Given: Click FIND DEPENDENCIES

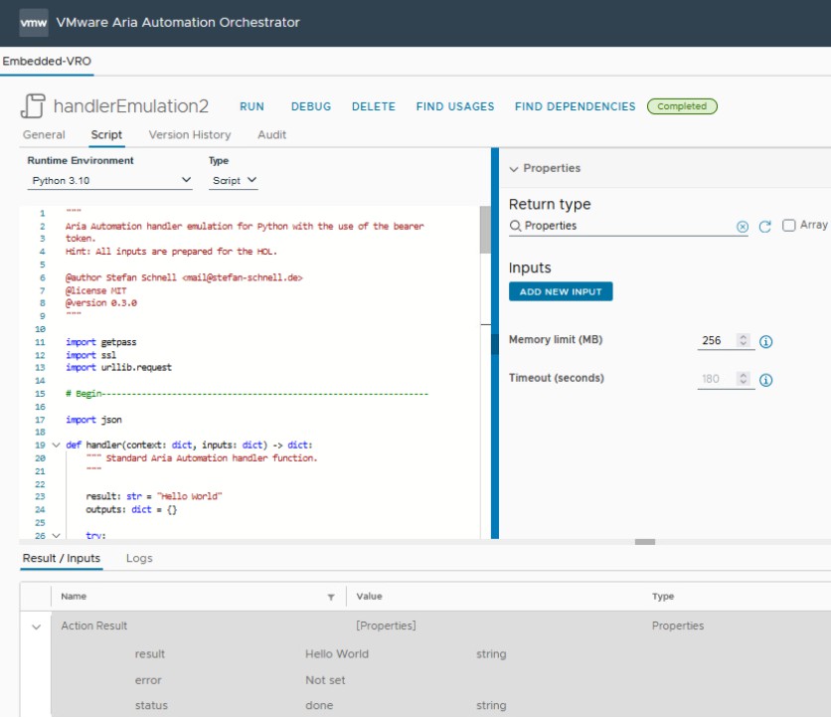Looking at the screenshot, I should tap(575, 106).
